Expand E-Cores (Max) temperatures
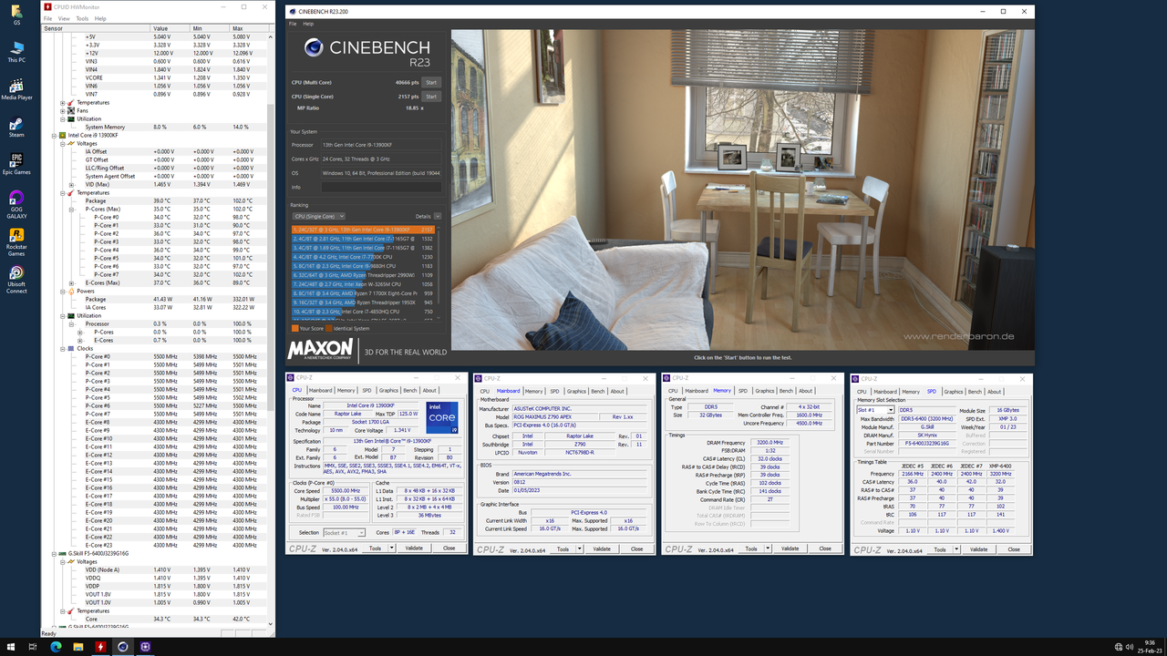This screenshot has width=1167, height=656. click(x=71, y=282)
